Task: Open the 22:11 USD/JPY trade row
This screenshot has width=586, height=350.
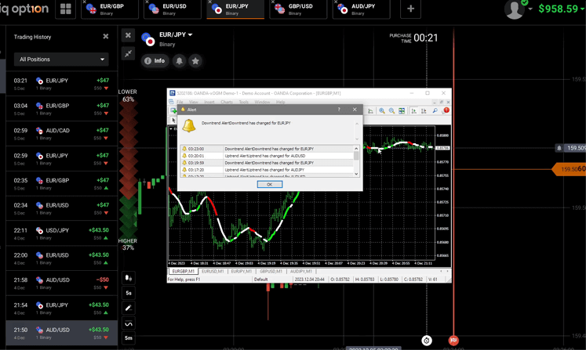Action: point(62,233)
